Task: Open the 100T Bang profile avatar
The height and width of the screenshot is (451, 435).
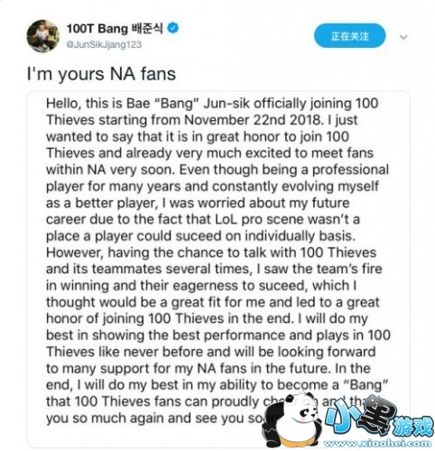Action: 43,36
